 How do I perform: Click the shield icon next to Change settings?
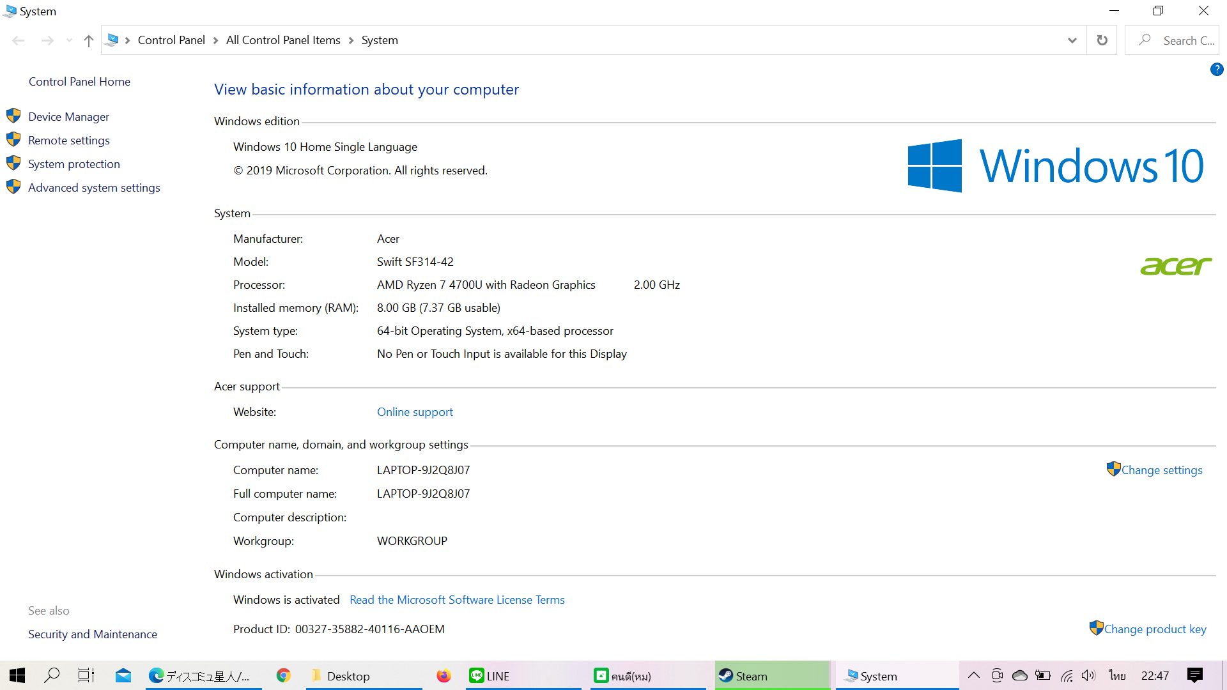tap(1113, 469)
